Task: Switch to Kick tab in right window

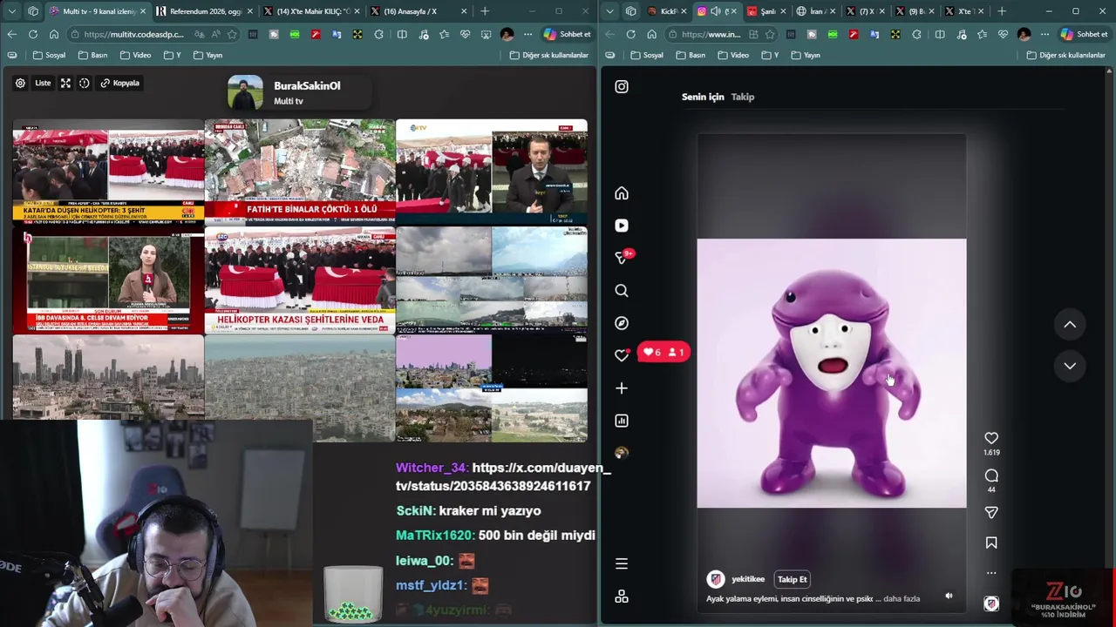Action: coord(668,11)
